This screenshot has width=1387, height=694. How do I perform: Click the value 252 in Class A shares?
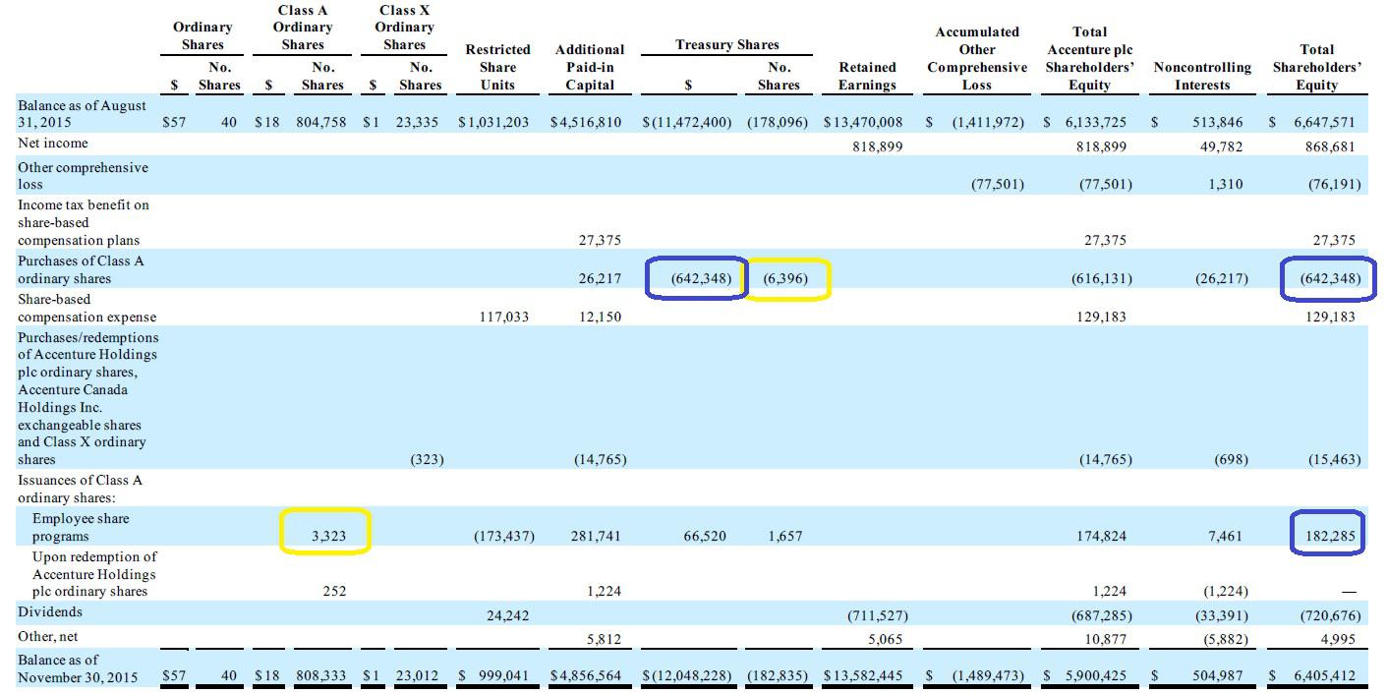(334, 591)
